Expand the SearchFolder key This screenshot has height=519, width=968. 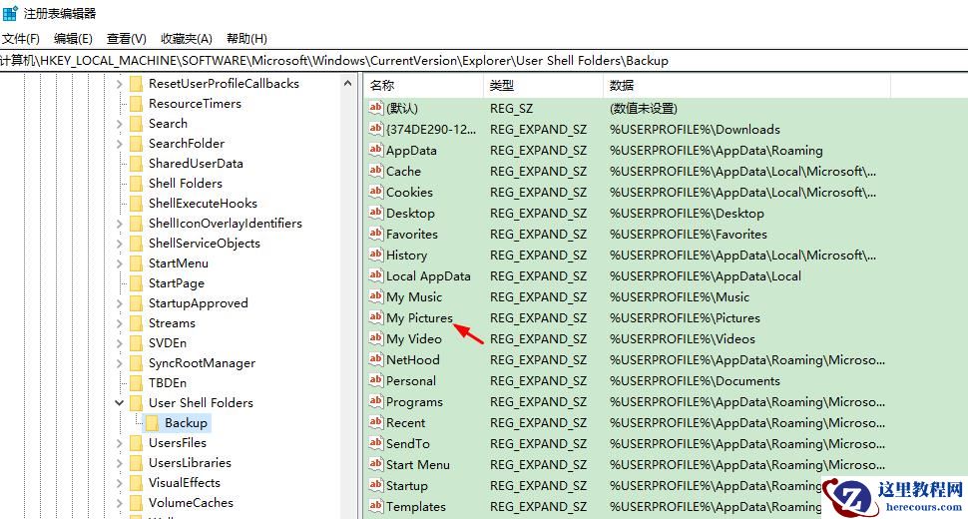point(119,144)
